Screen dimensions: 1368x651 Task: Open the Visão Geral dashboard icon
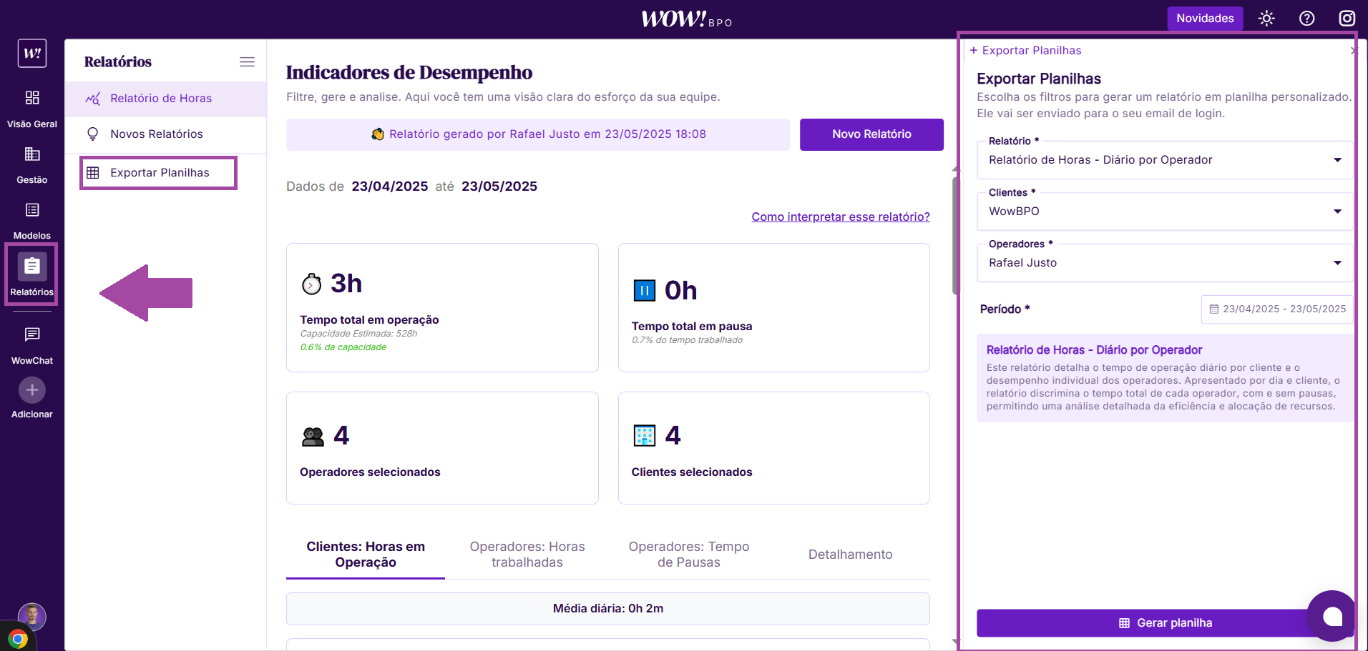click(x=32, y=98)
